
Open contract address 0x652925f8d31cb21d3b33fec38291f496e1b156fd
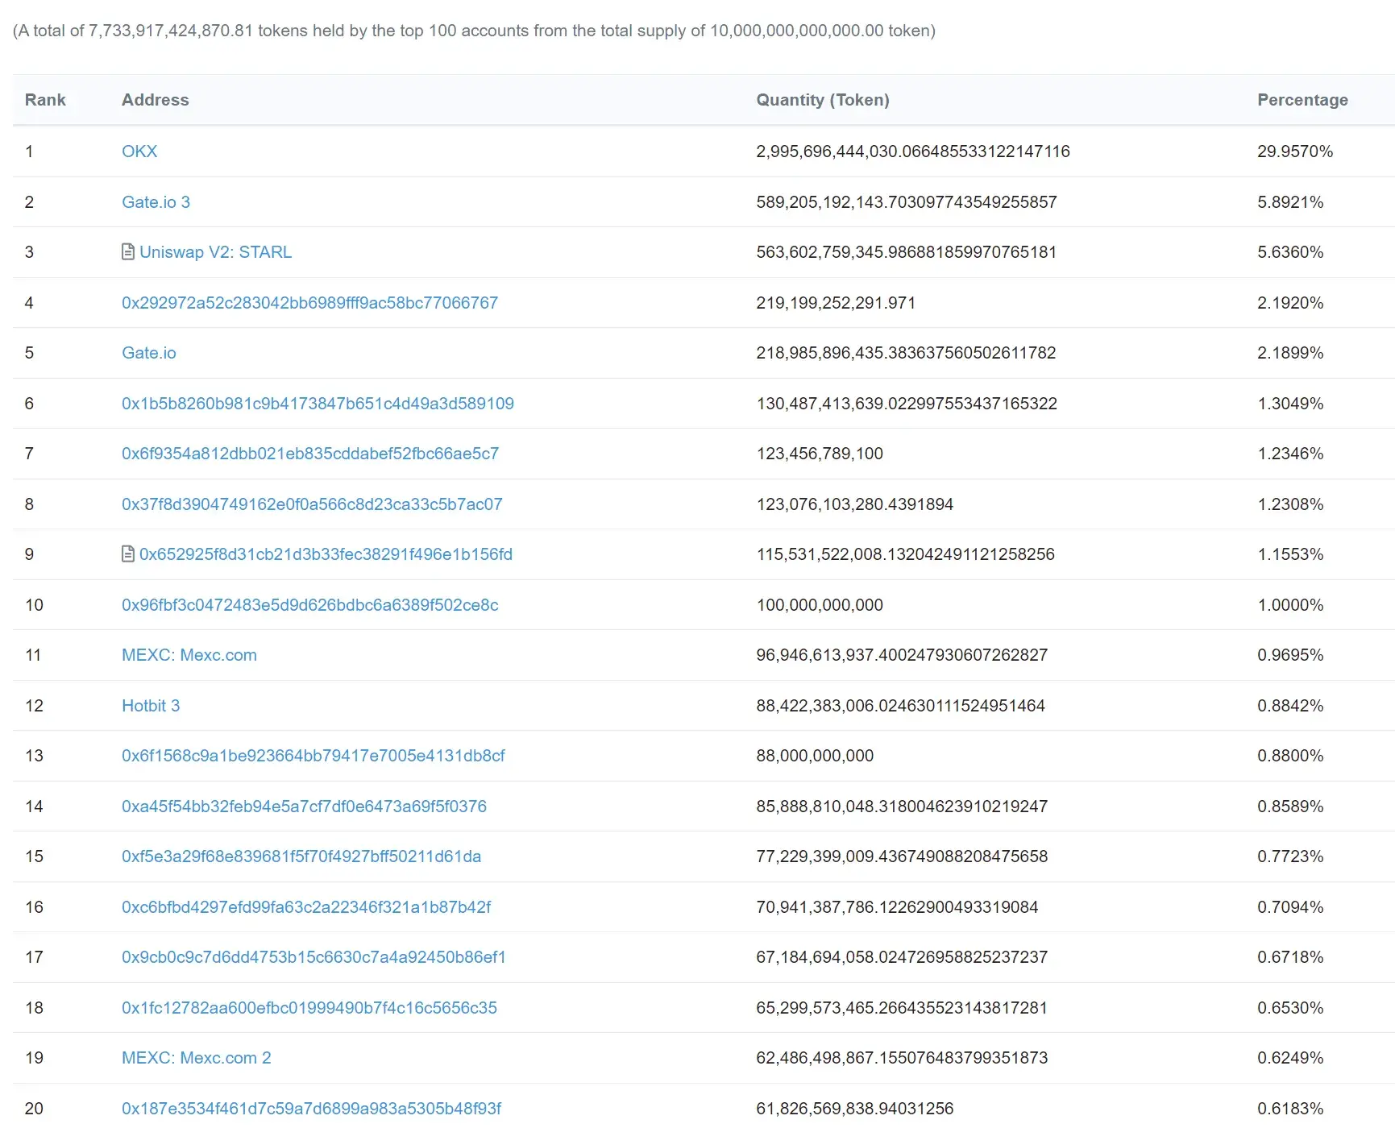tap(326, 554)
